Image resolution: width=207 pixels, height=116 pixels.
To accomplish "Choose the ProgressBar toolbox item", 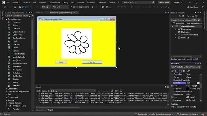I will (17, 70).
